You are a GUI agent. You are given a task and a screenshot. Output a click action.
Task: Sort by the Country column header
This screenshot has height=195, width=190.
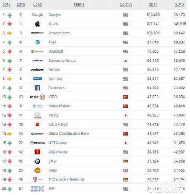[x=126, y=4]
